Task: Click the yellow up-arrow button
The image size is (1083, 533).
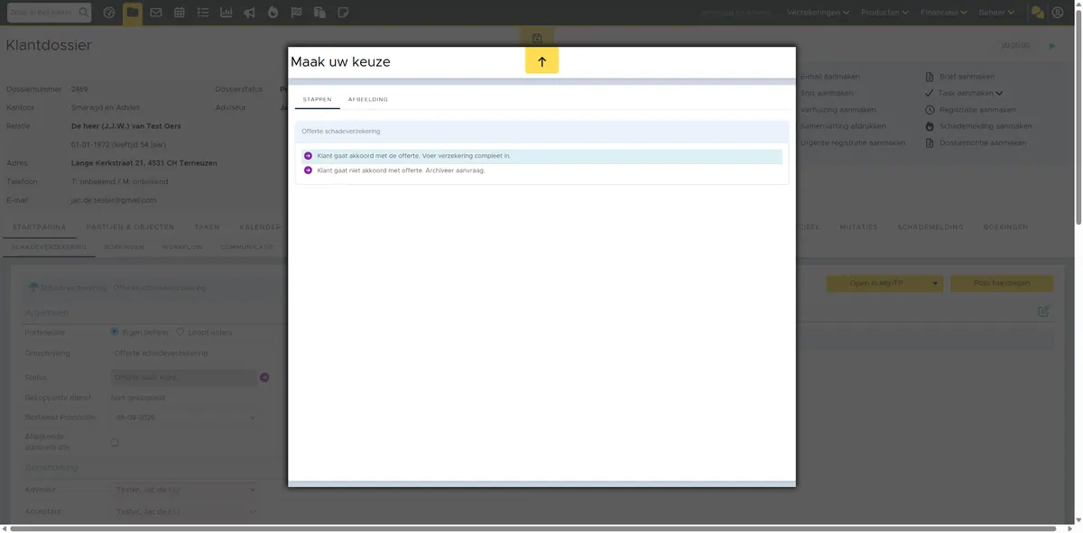Action: pos(541,61)
